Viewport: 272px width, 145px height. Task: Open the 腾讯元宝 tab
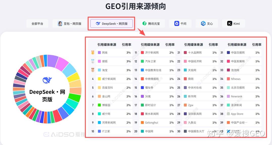pyautogui.click(x=151, y=23)
